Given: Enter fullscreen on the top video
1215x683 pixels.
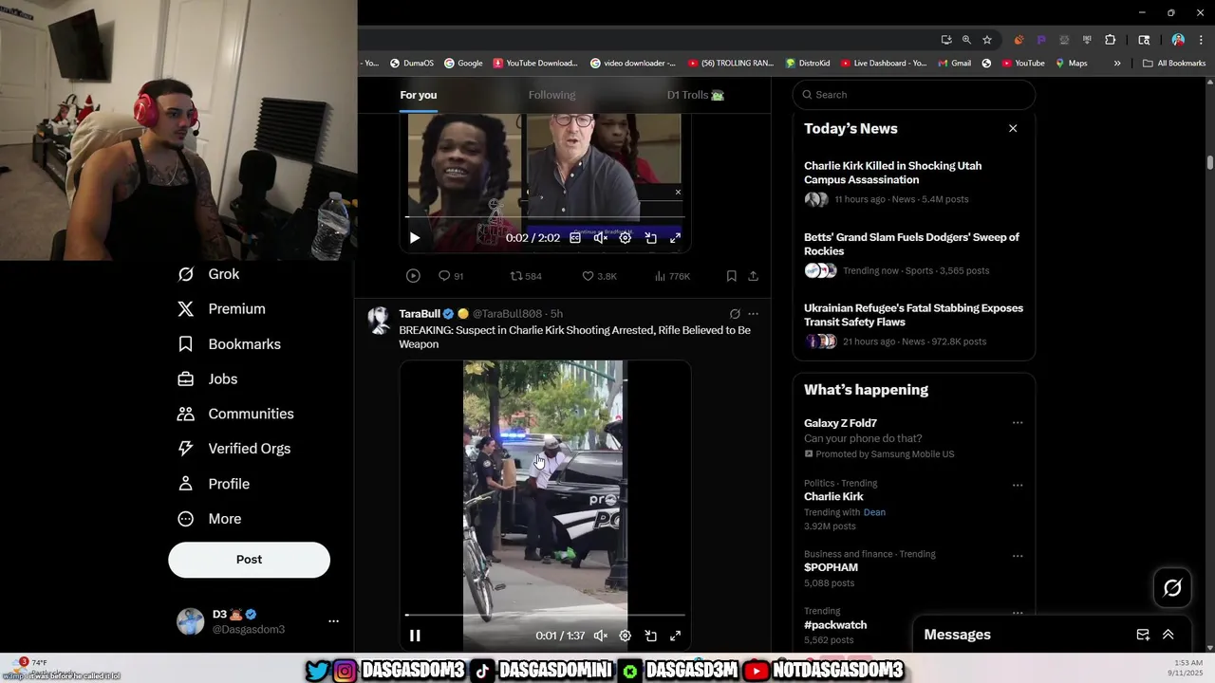Looking at the screenshot, I should (x=675, y=238).
